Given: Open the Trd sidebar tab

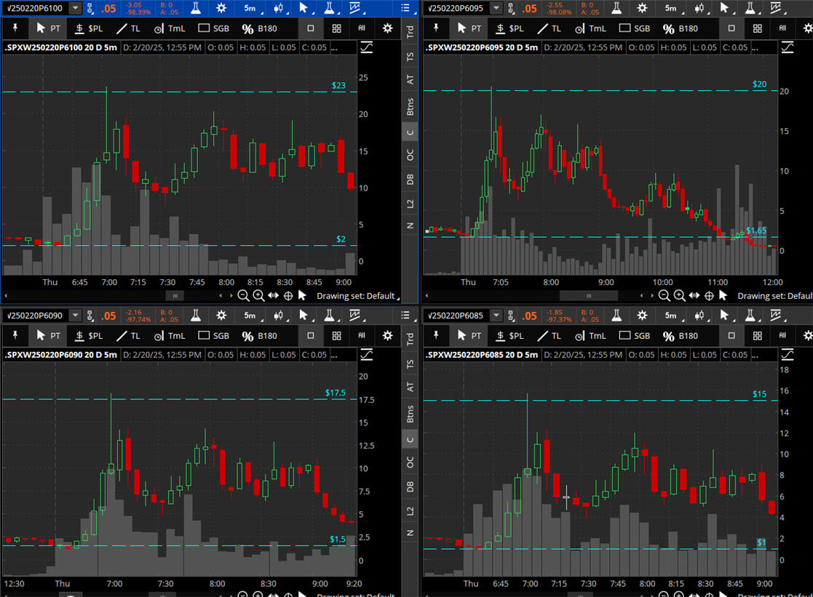Looking at the screenshot, I should (x=411, y=32).
